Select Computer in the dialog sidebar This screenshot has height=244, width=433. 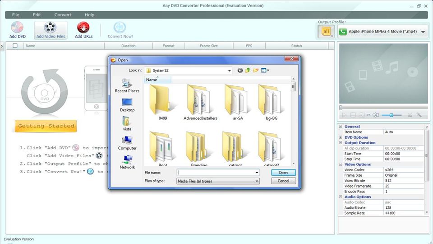click(127, 143)
